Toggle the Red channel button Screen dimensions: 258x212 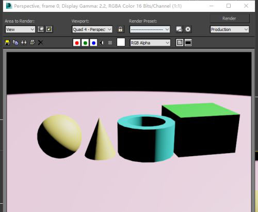pyautogui.click(x=77, y=43)
